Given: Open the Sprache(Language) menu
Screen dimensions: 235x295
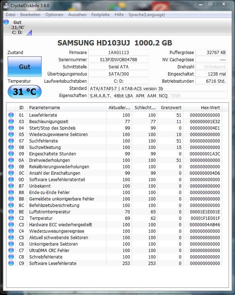Looking at the screenshot, I should point(146,15).
